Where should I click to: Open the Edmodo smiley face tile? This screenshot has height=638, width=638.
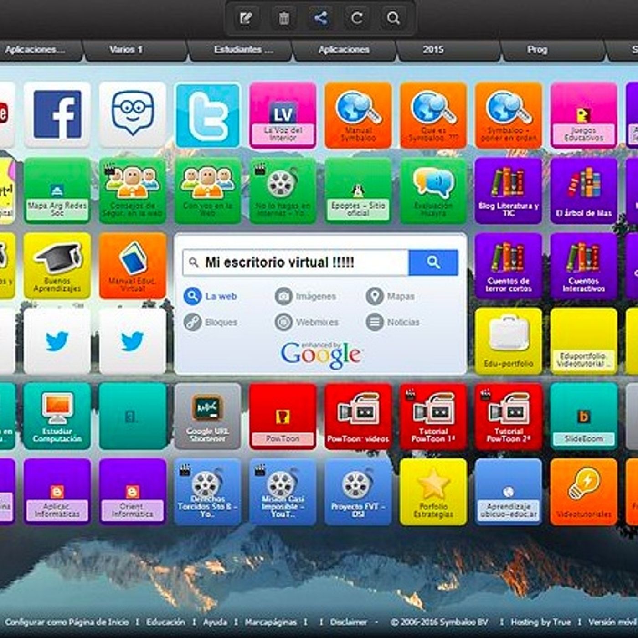tap(133, 115)
